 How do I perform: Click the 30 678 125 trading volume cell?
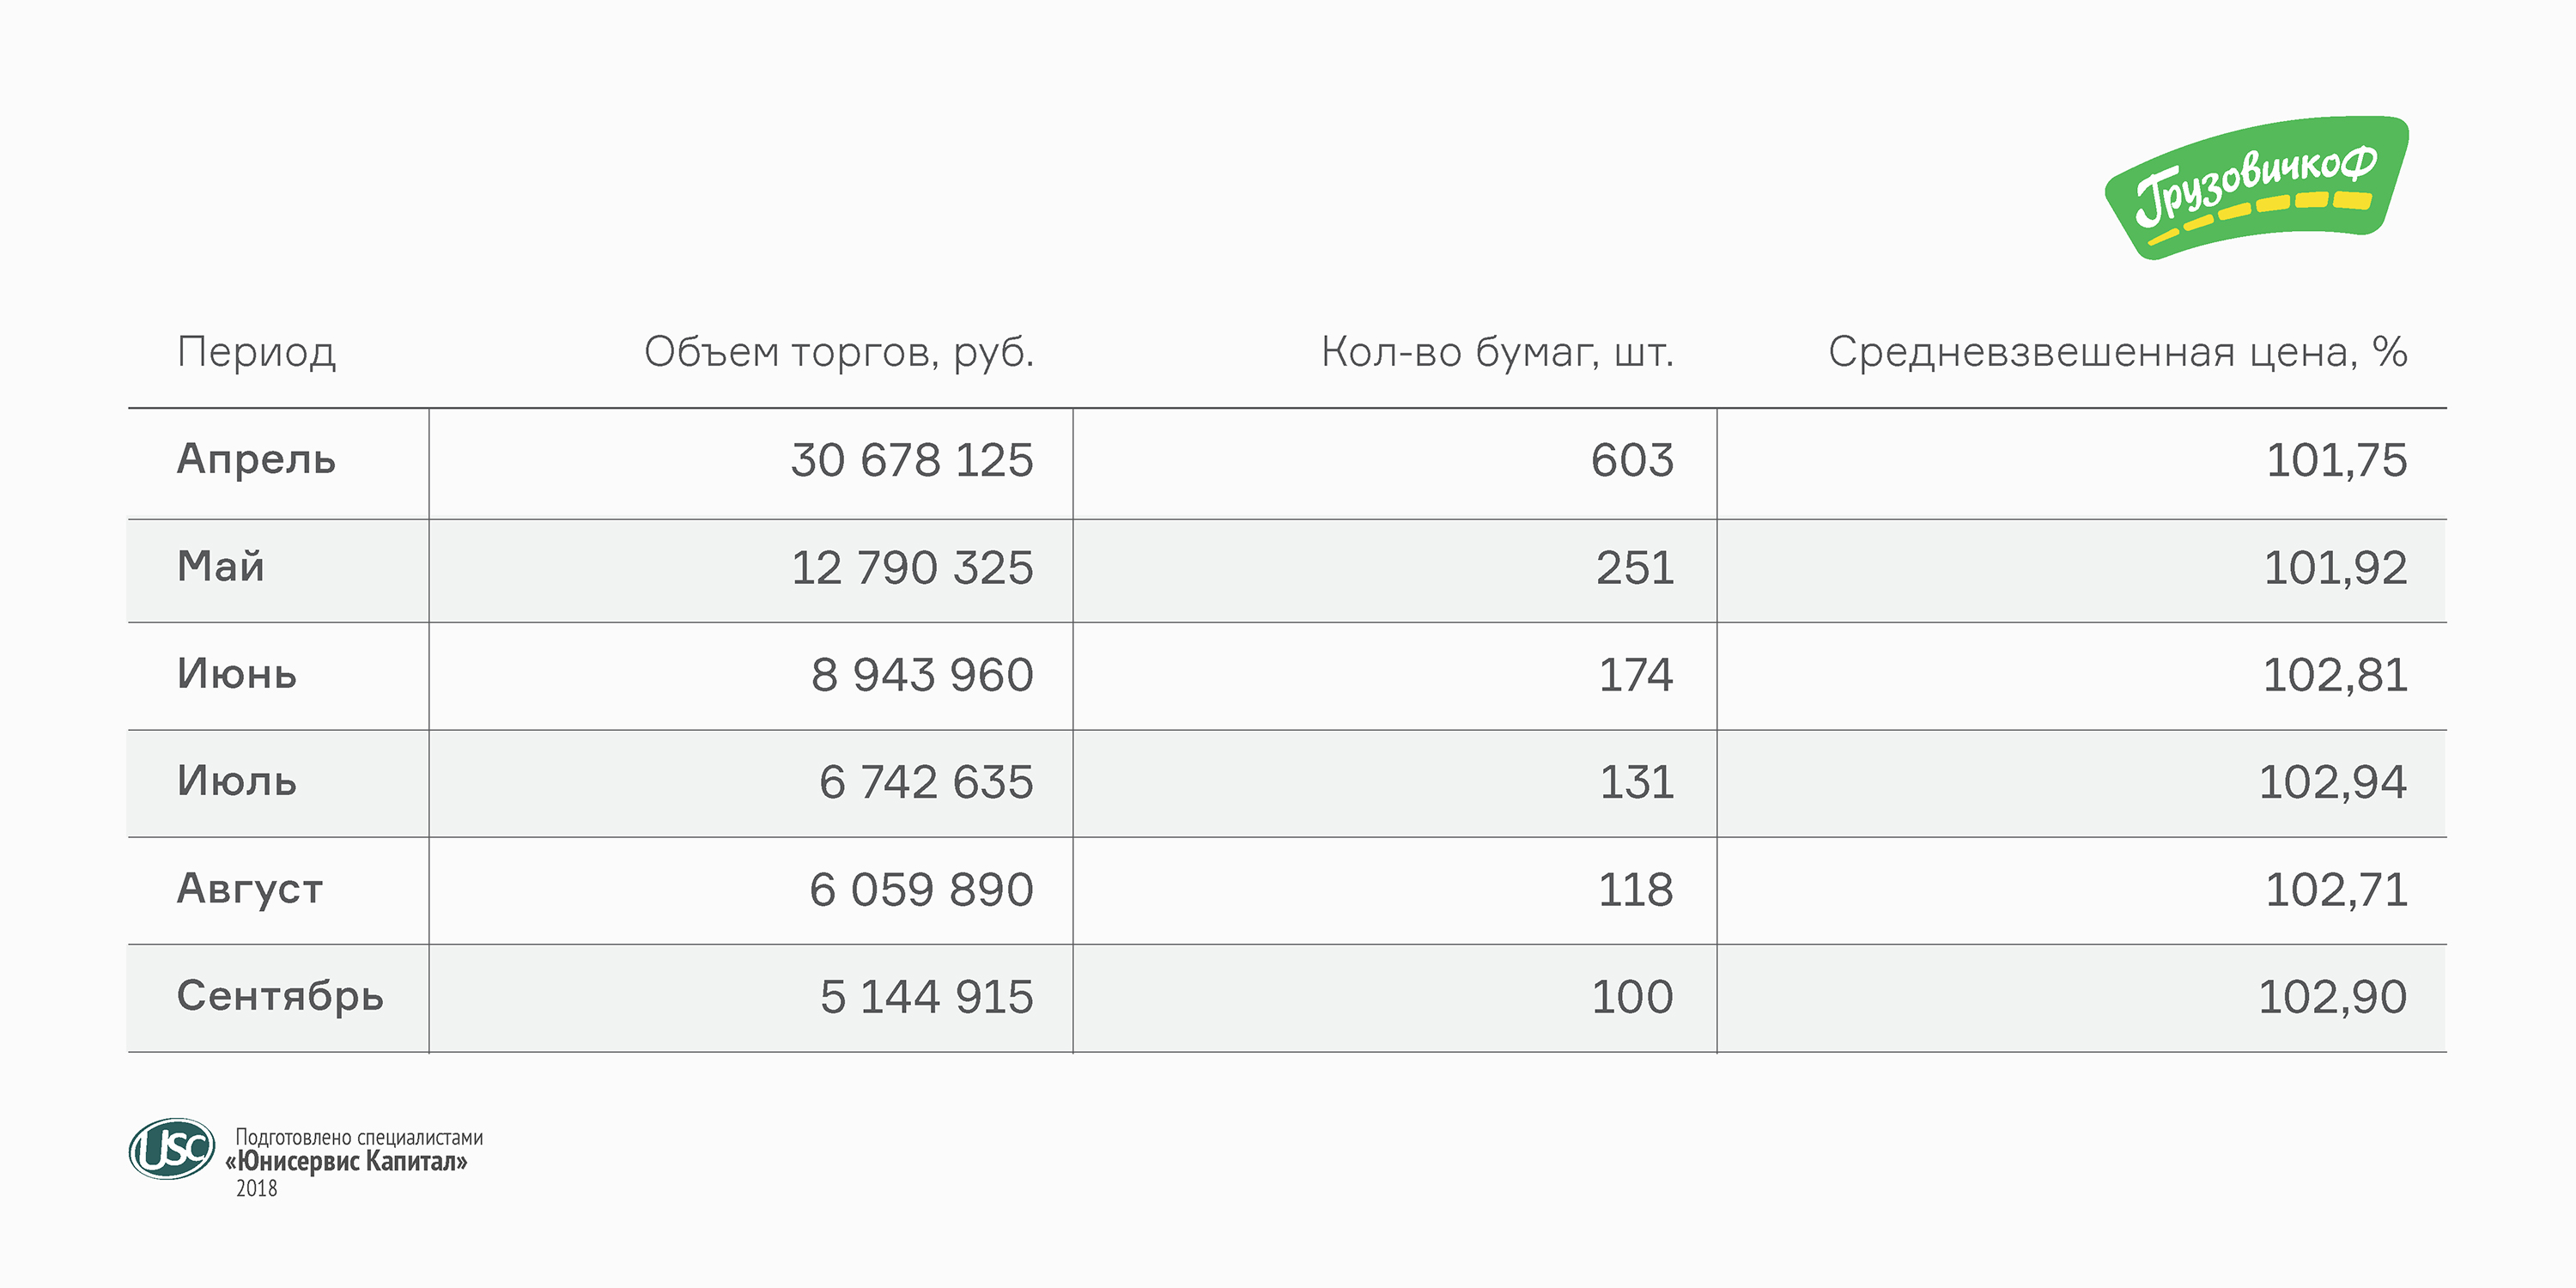pyautogui.click(x=911, y=461)
